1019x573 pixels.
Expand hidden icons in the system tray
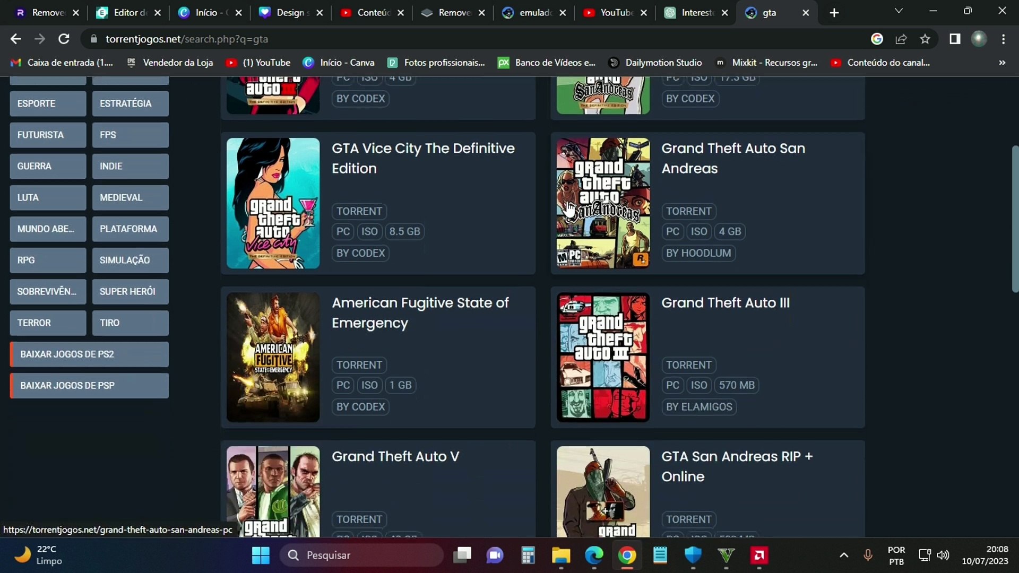coord(844,555)
